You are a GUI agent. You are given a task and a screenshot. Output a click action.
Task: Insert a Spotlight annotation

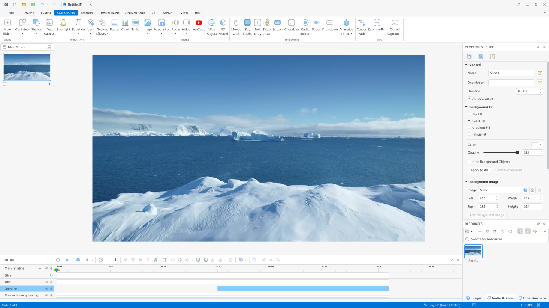tap(63, 25)
